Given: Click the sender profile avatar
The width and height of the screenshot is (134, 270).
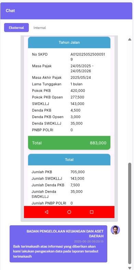Looking at the screenshot, I should pos(115,230).
